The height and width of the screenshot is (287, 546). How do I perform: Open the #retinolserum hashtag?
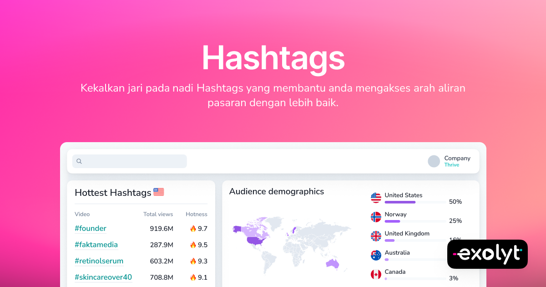point(99,261)
